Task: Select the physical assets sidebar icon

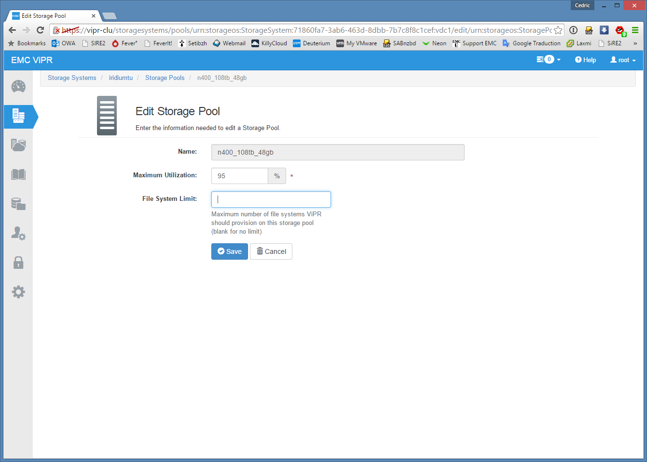Action: point(18,116)
